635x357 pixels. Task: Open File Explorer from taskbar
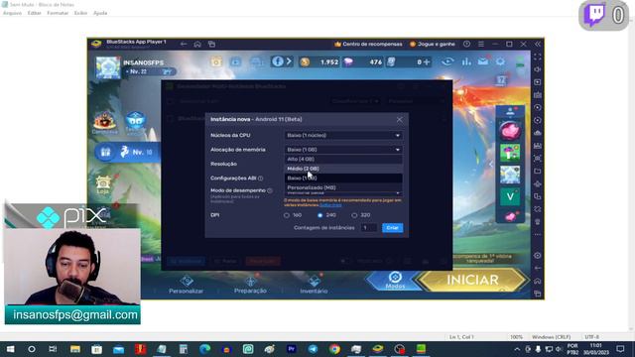click(x=75, y=349)
